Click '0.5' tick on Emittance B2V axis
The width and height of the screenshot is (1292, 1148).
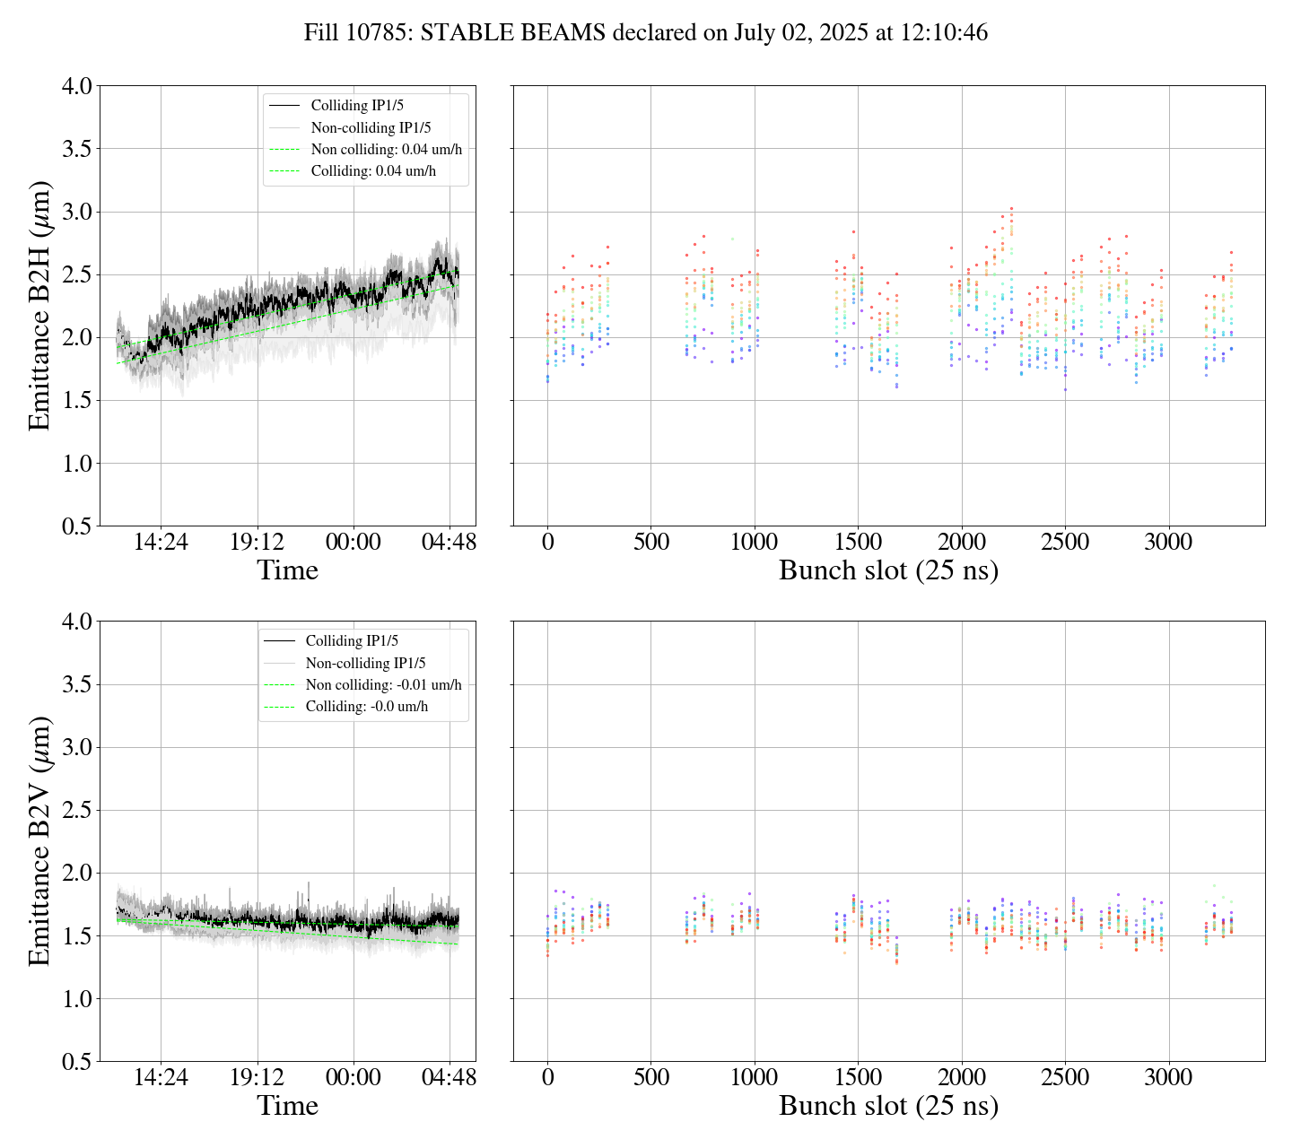76,1062
